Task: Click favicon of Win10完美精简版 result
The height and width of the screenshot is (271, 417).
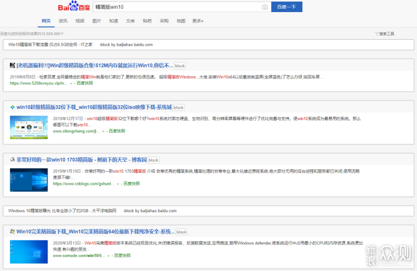Action: pyautogui.click(x=12, y=232)
